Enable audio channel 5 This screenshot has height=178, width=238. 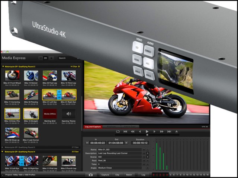coord(170,175)
